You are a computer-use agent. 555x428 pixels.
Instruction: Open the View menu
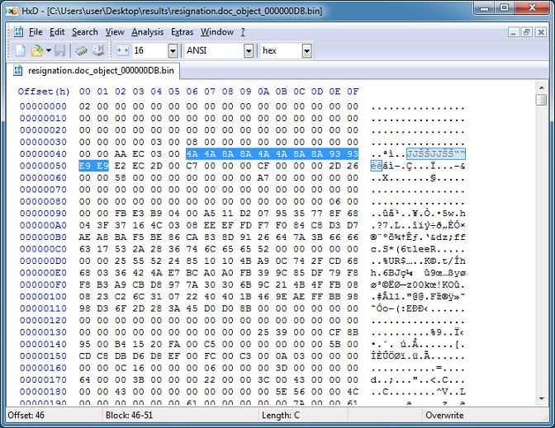tap(115, 32)
